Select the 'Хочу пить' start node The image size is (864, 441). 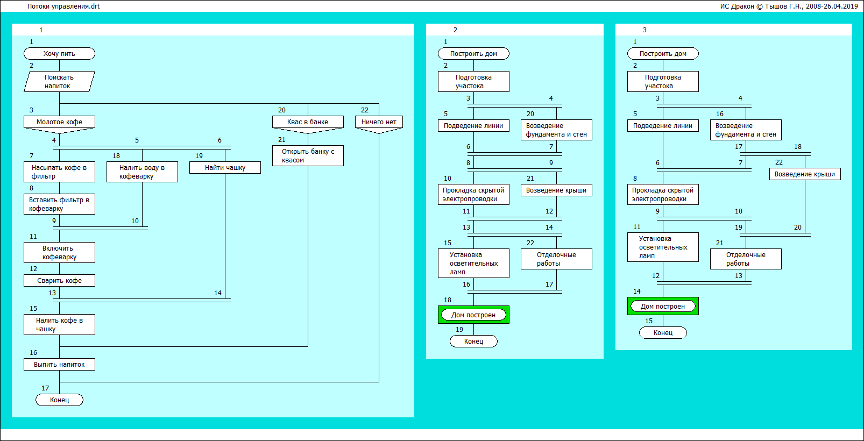[59, 54]
